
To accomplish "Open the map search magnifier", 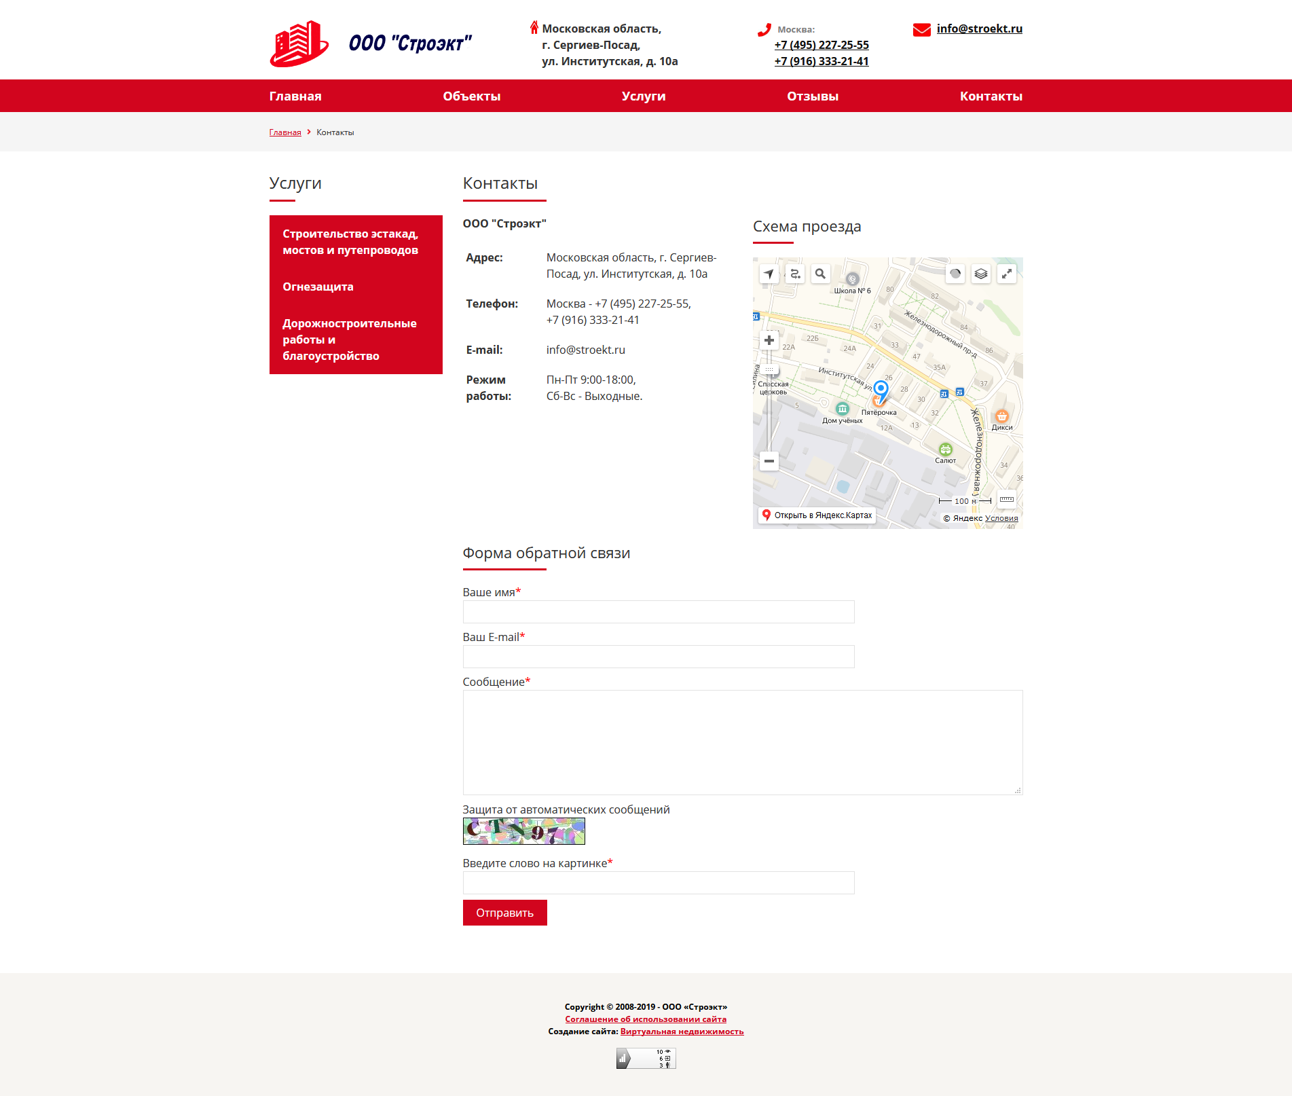I will (x=820, y=274).
